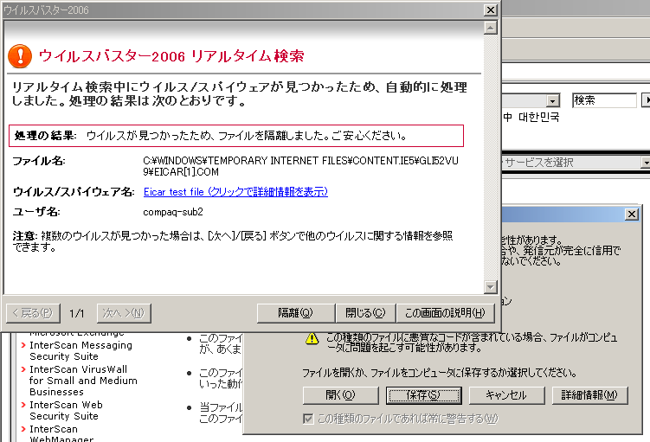Image resolution: width=650 pixels, height=442 pixels.
Task: Click the 1/1 page counter text
Action: [x=77, y=314]
